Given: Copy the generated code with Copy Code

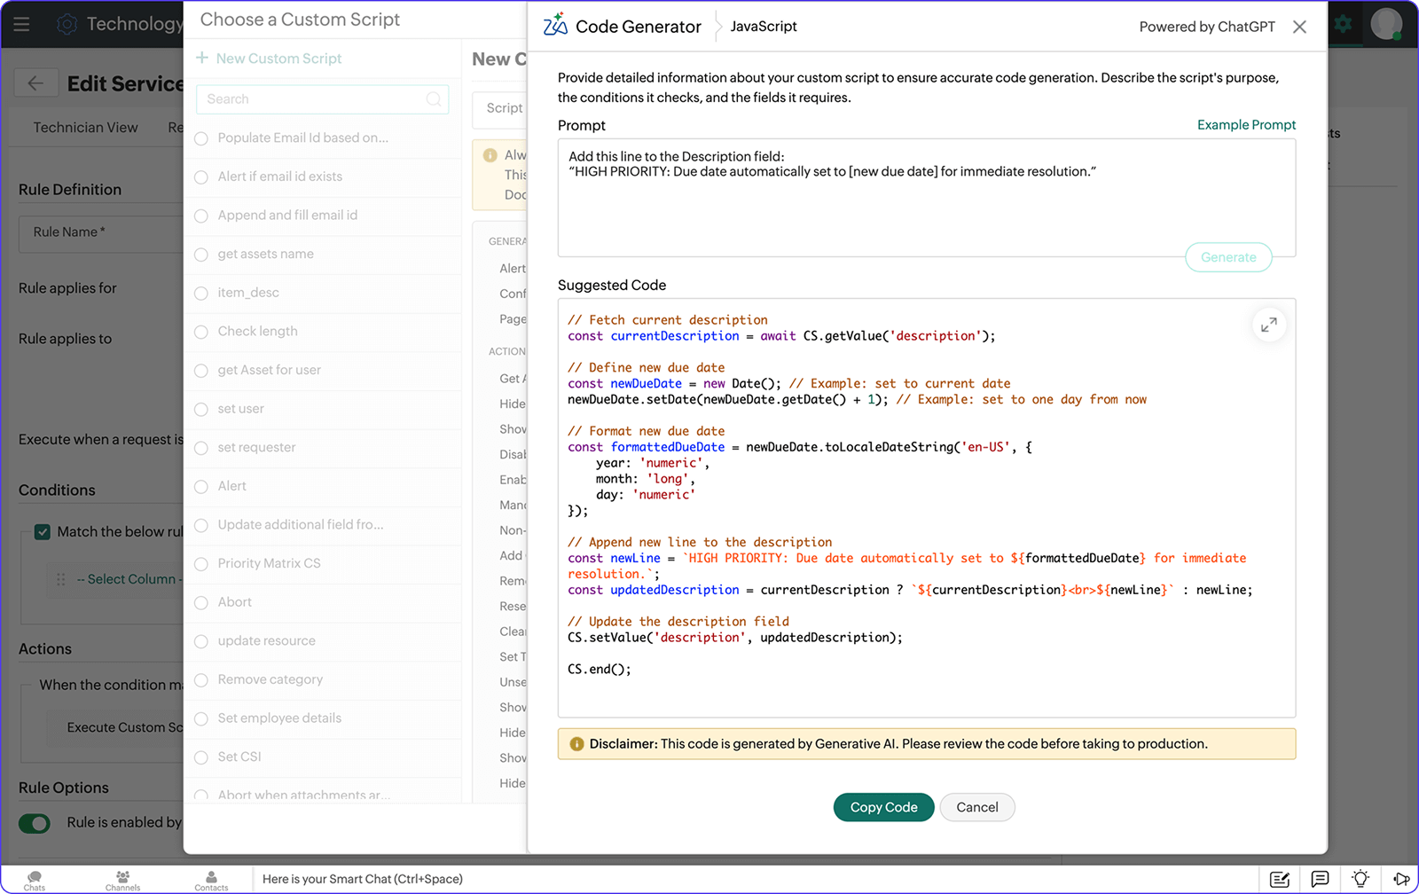Looking at the screenshot, I should (x=882, y=807).
